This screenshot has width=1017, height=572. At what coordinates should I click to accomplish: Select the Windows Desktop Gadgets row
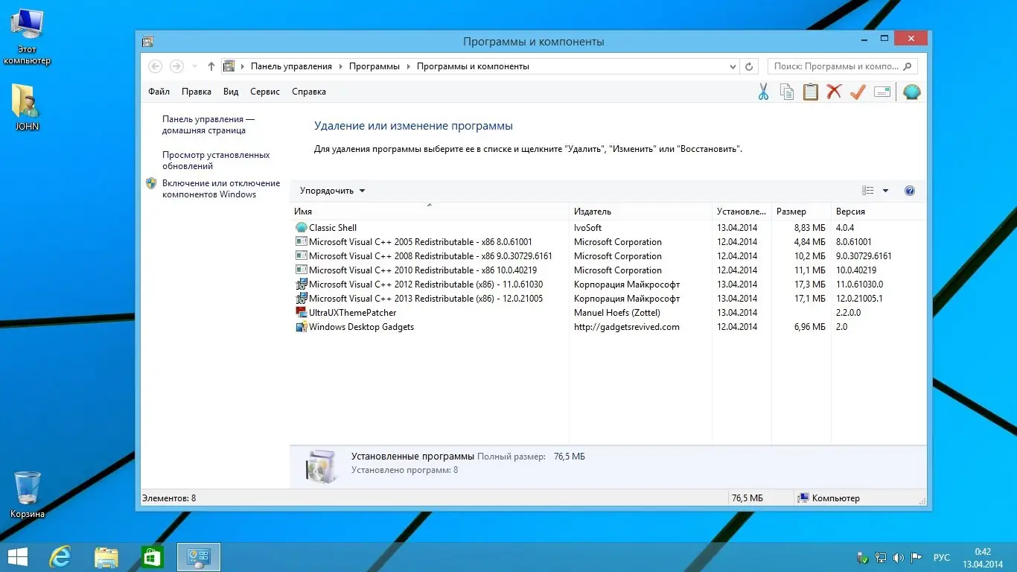click(x=608, y=327)
